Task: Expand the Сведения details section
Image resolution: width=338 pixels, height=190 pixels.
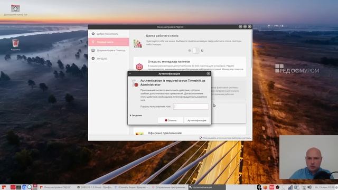Action: click(x=136, y=116)
